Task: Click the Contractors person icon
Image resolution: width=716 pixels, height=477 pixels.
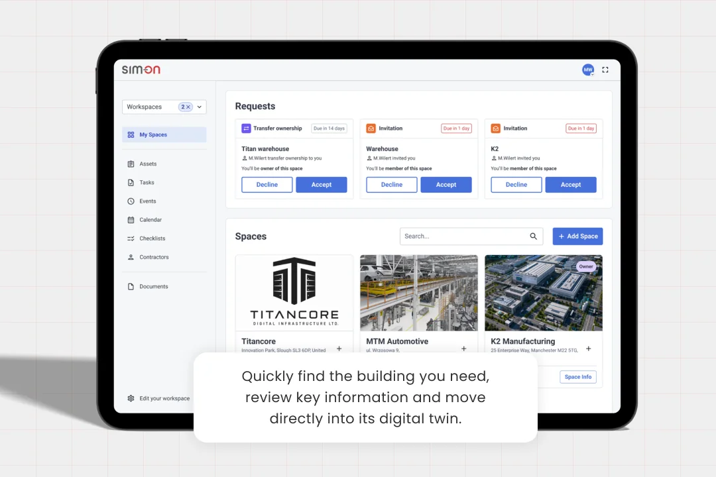Action: pyautogui.click(x=131, y=258)
